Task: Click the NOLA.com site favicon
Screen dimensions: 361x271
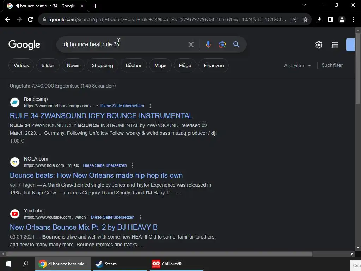Action: tap(15, 162)
